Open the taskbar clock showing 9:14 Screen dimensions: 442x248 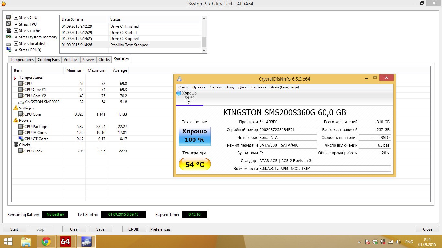click(427, 242)
